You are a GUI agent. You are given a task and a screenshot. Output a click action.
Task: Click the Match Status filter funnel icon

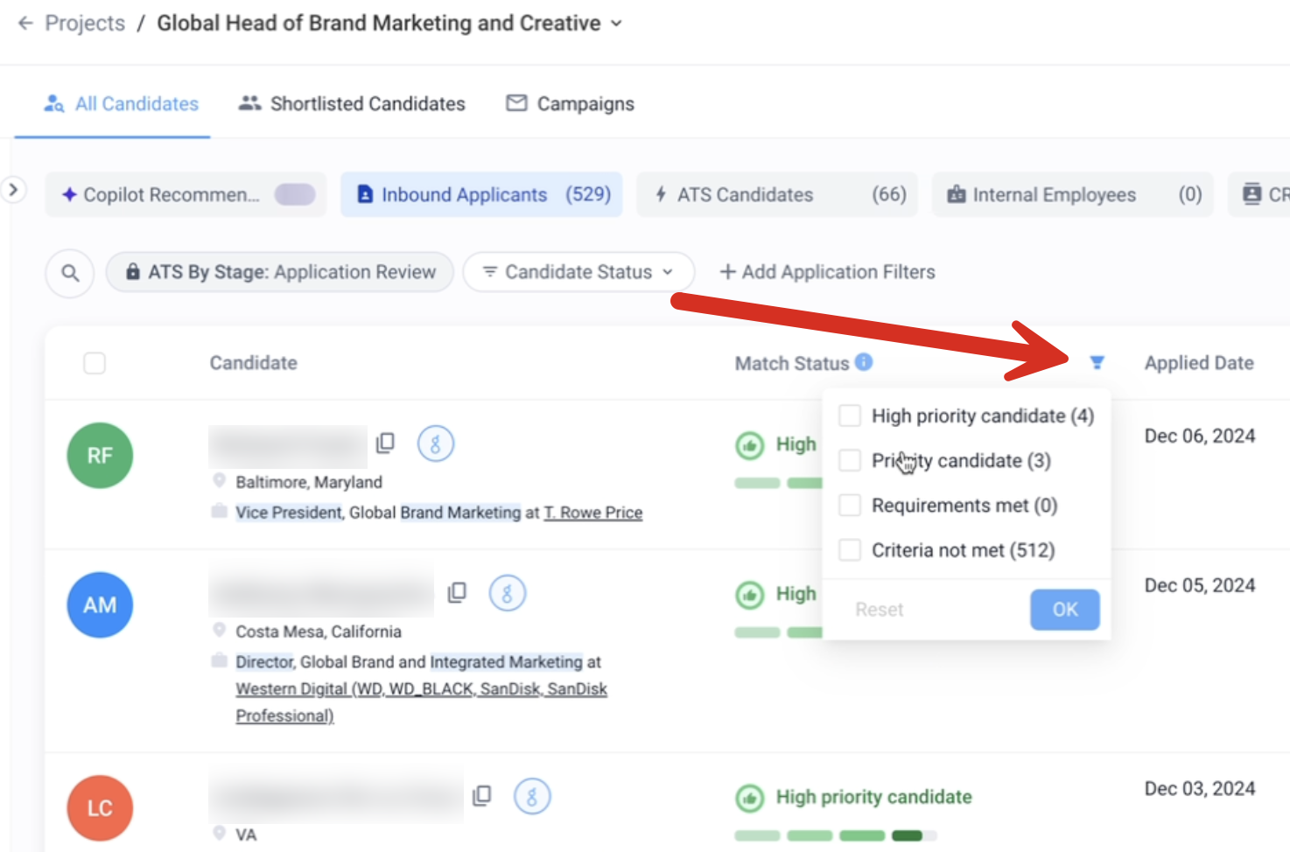(1097, 363)
